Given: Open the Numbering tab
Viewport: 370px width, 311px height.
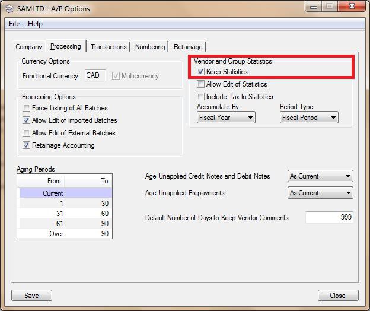Looking at the screenshot, I should click(150, 47).
